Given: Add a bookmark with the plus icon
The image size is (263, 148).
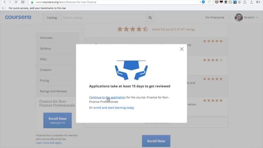Looking at the screenshot, I should click(3, 8).
